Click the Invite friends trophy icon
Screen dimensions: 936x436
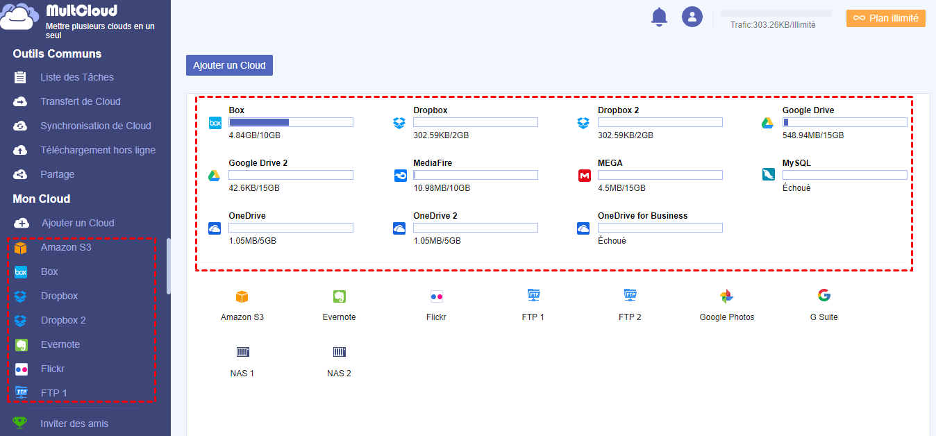tap(21, 424)
